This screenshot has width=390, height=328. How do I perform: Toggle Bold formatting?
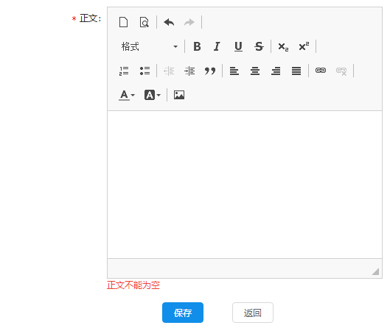pos(197,46)
